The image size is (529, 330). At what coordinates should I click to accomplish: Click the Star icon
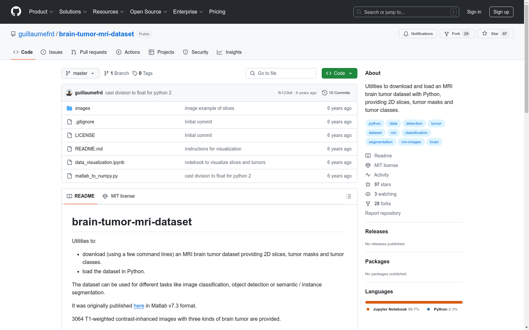pos(485,33)
